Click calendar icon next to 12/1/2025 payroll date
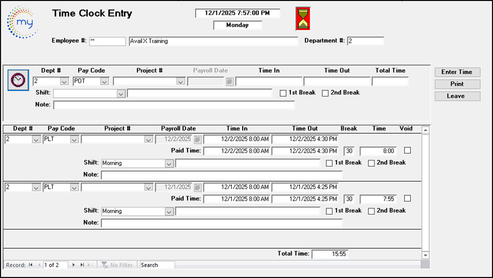Screen dimensions: 493x278 click(x=198, y=187)
